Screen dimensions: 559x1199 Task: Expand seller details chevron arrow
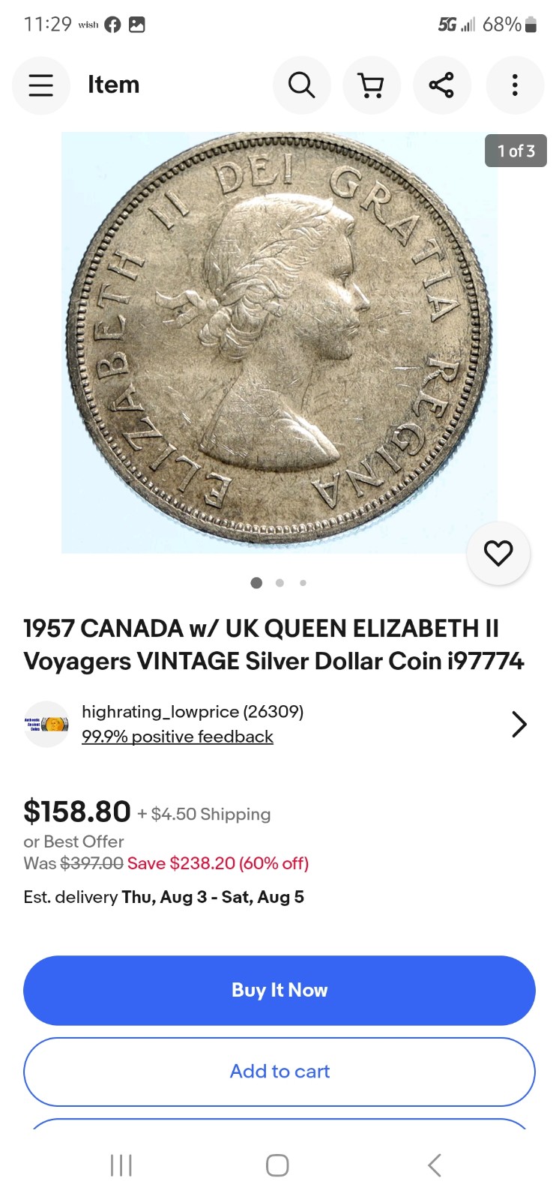click(x=519, y=724)
